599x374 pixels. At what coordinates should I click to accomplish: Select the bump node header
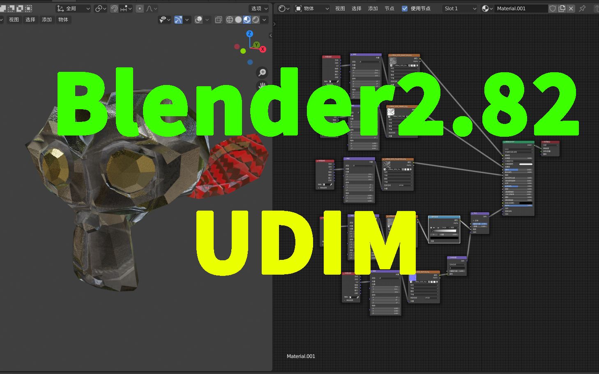[x=480, y=213]
